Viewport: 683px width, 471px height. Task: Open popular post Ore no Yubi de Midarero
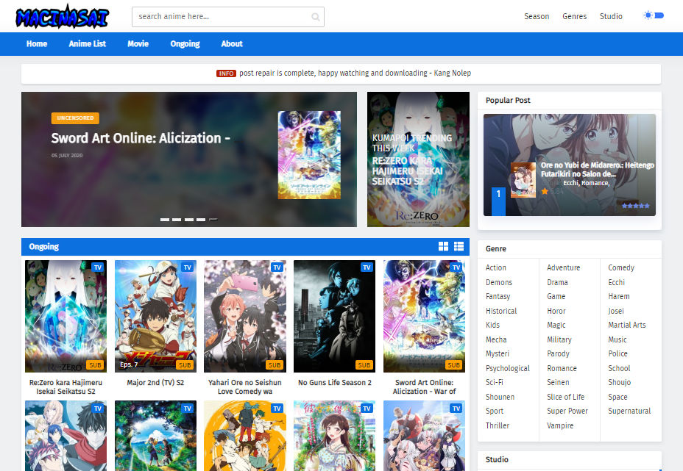tap(597, 169)
